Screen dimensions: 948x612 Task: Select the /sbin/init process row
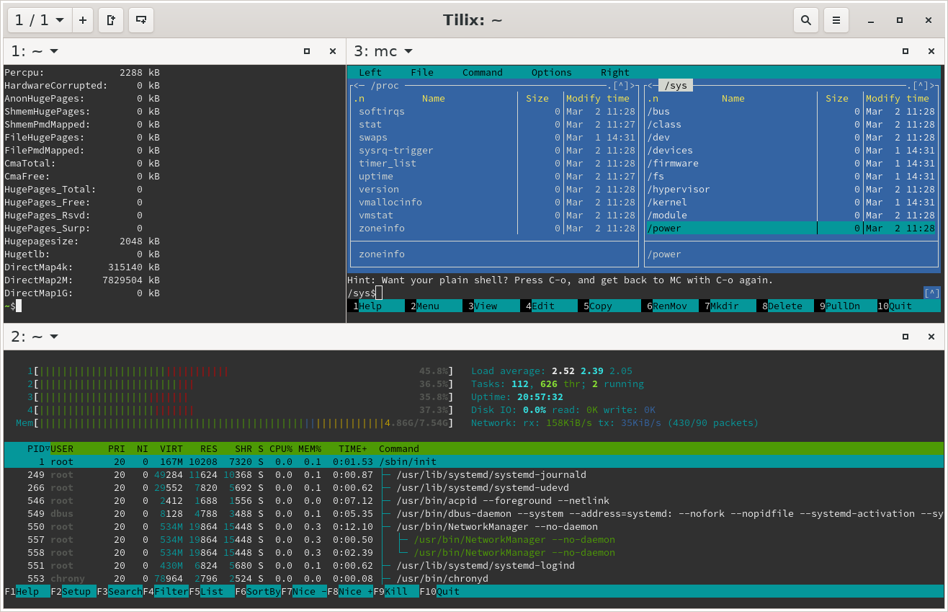click(474, 462)
